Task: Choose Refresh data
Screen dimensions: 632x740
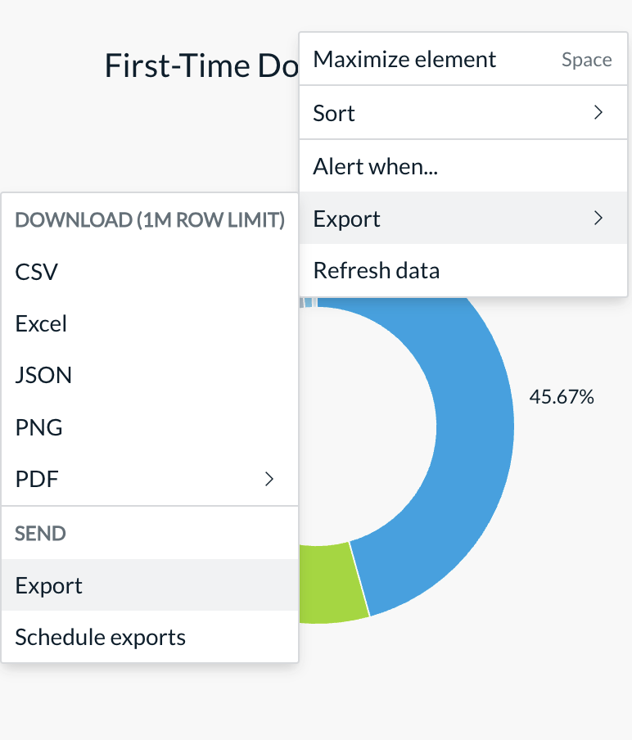Action: coord(463,270)
